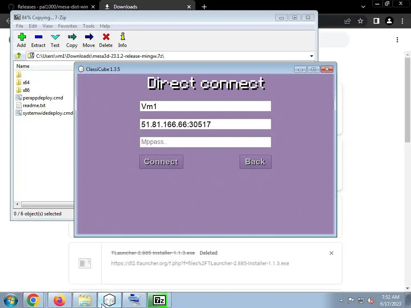Maximize the ClassiCube 1.3.5 window
This screenshot has width=411, height=308.
pos(313,69)
